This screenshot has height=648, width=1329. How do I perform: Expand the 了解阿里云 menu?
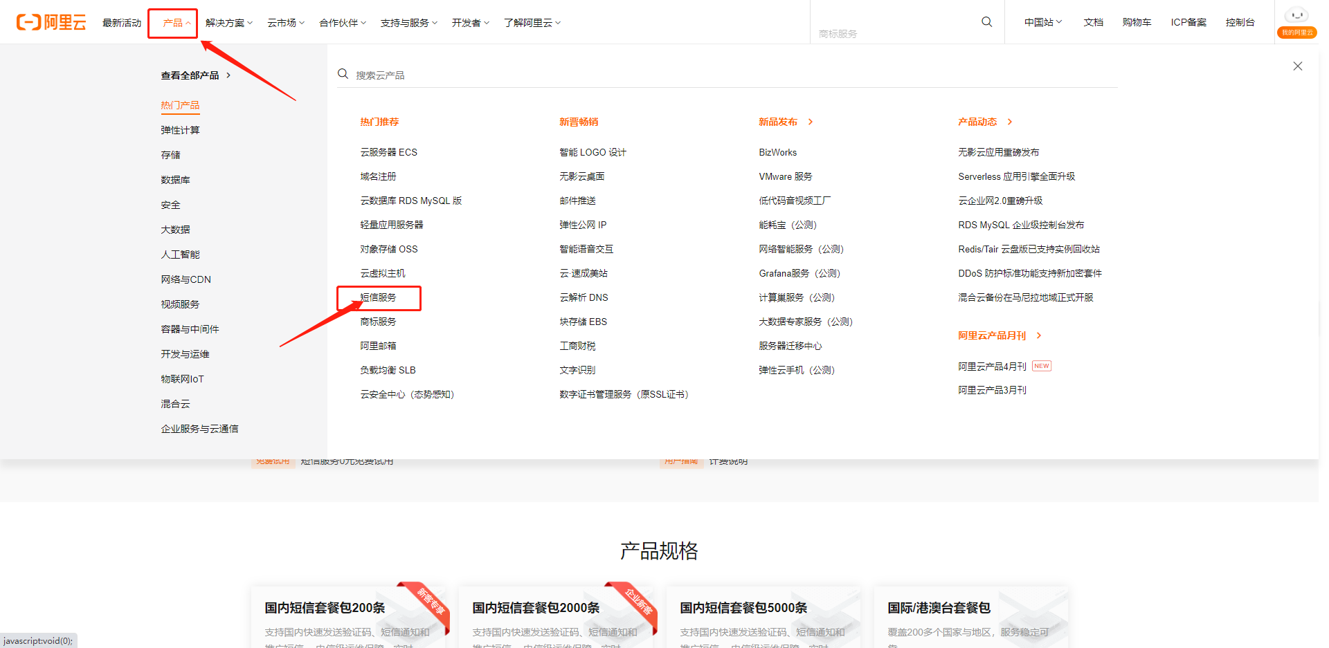(x=532, y=23)
